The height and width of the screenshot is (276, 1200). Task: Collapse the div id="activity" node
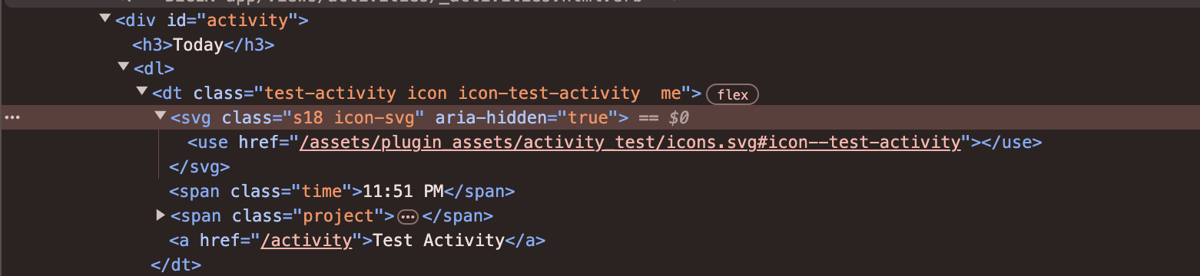(x=105, y=18)
